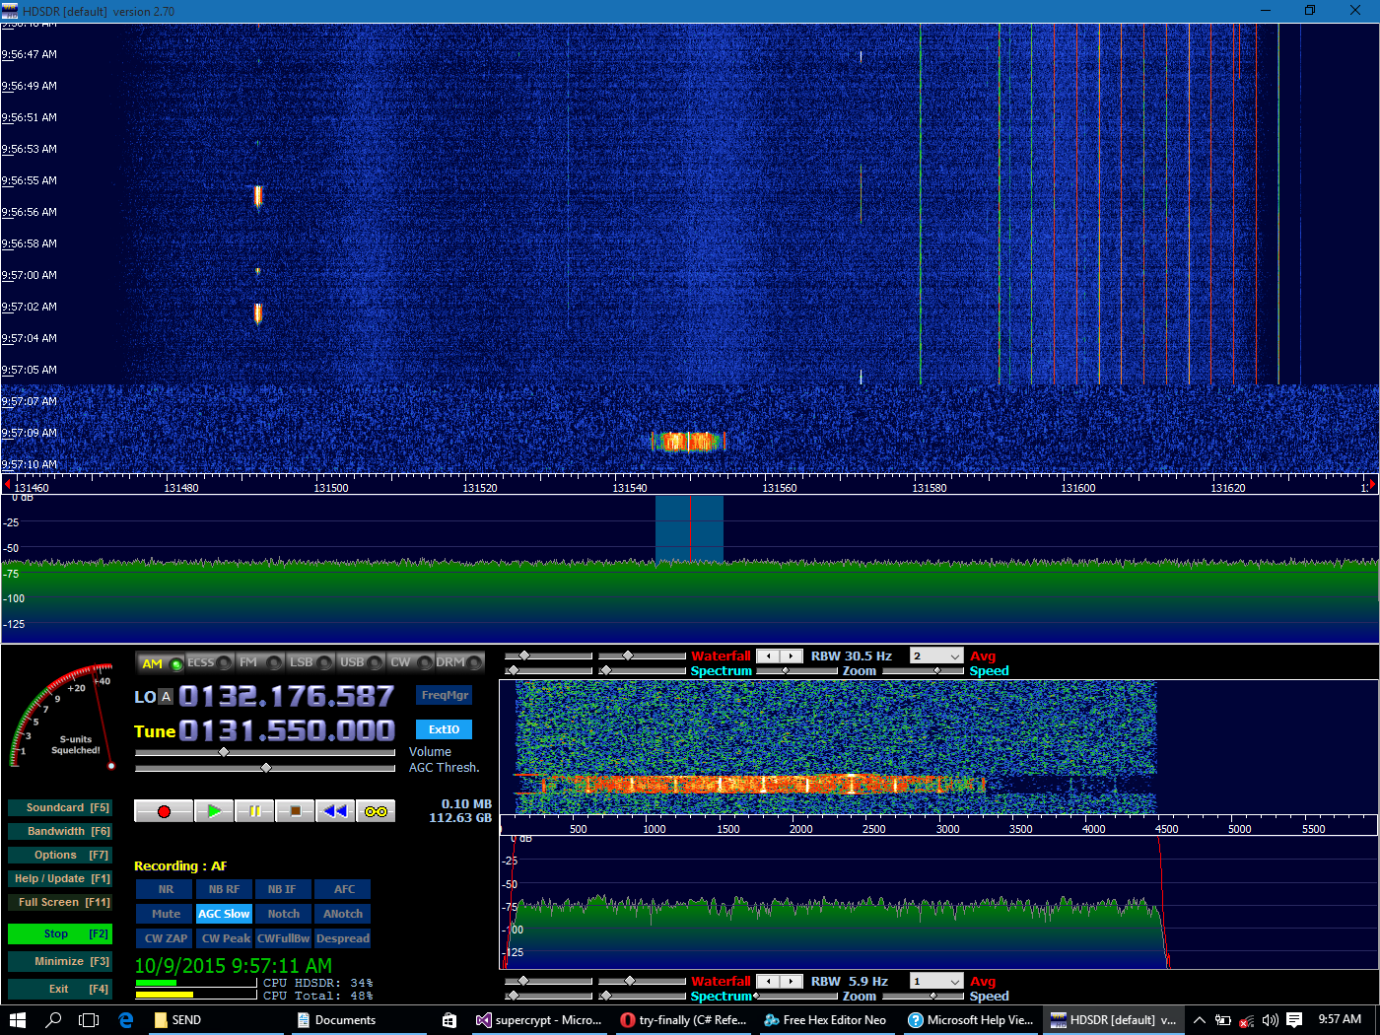Enable USB demodulation mode
1380x1035 pixels.
357,662
